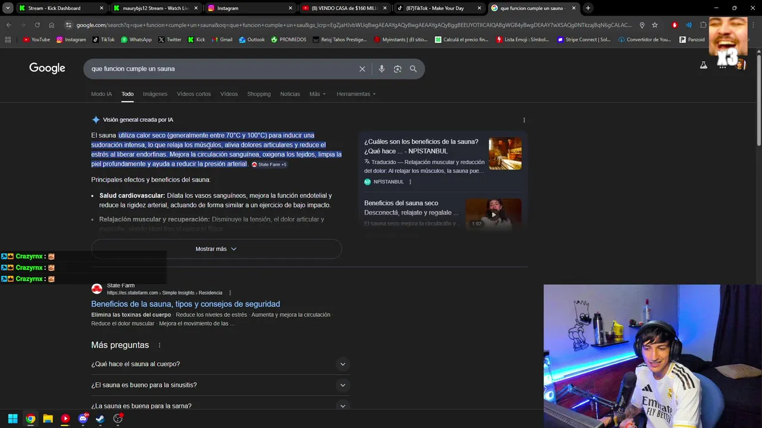Screen dimensions: 762x428
Task: Open the browser tab search dropdown arrow
Action: click(8, 8)
